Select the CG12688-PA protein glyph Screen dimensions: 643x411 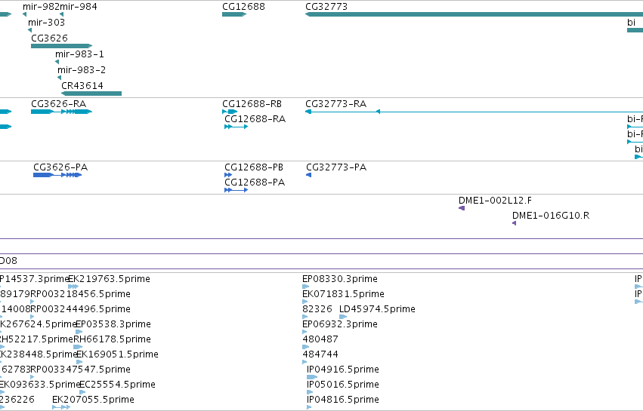236,190
